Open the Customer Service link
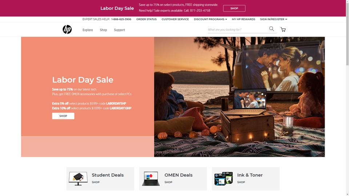This screenshot has width=349, height=196. coord(175,19)
